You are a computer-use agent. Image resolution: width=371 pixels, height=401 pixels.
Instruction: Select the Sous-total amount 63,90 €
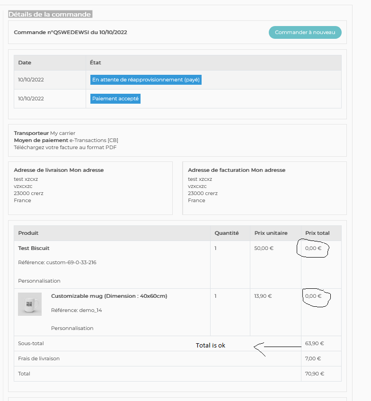(315, 344)
